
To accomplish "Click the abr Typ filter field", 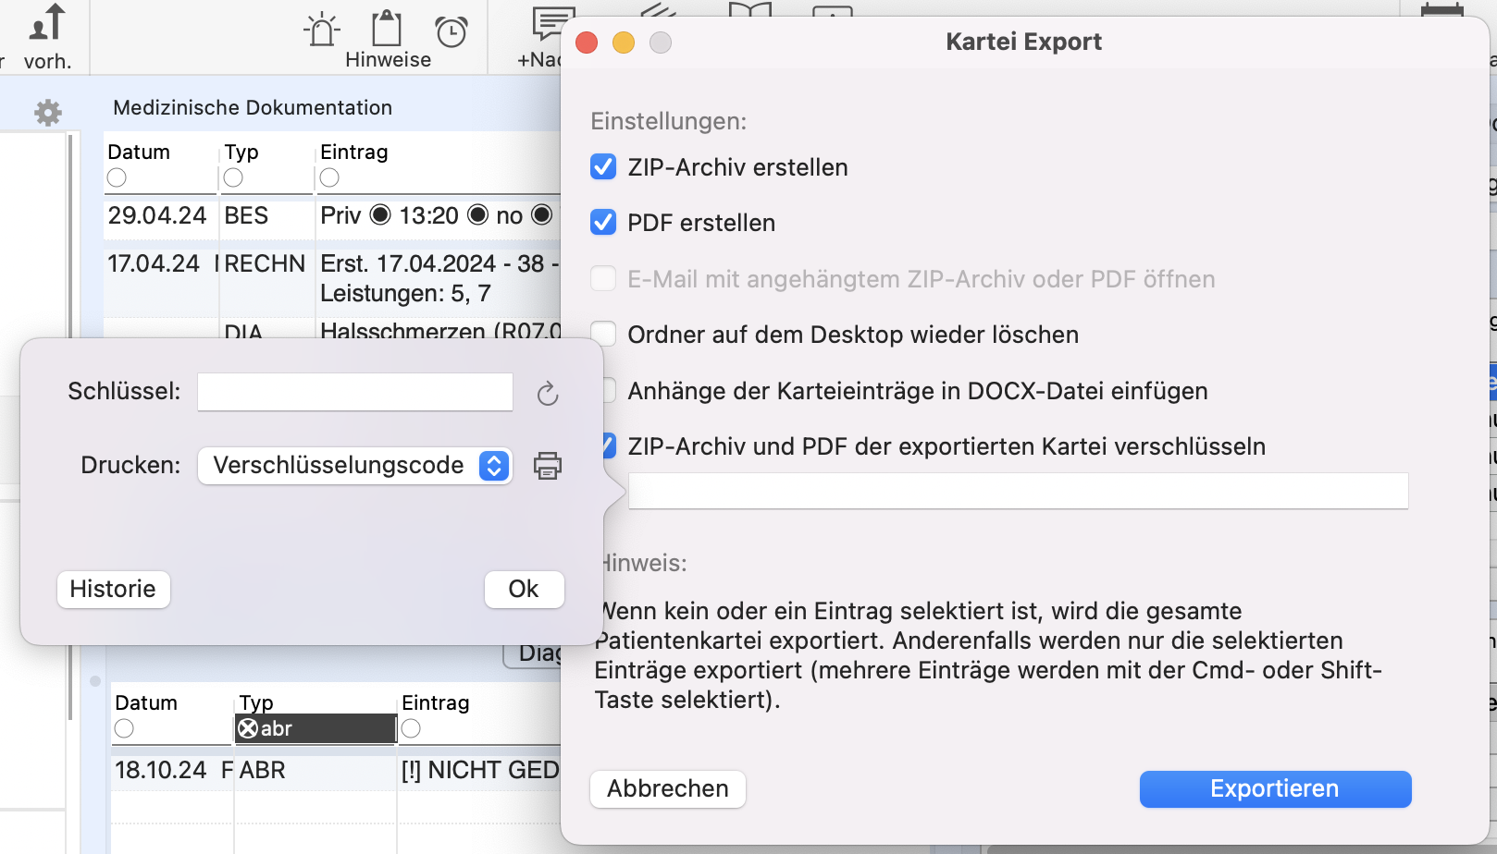I will (315, 728).
